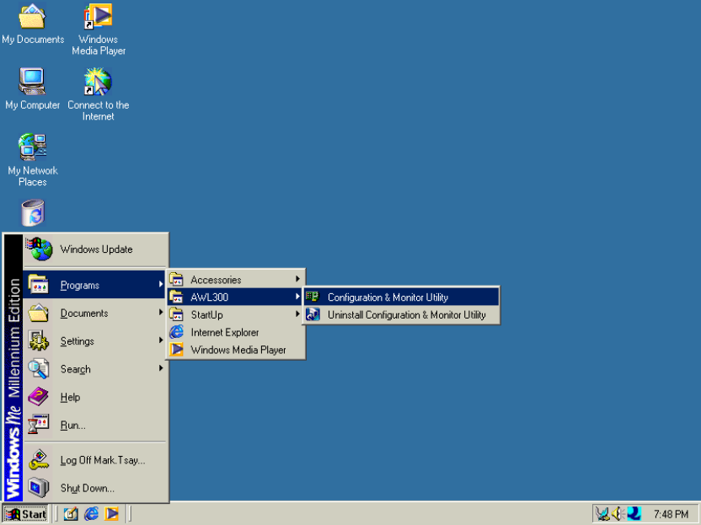Click the volume speaker tray icon
701x525 pixels.
(x=618, y=514)
